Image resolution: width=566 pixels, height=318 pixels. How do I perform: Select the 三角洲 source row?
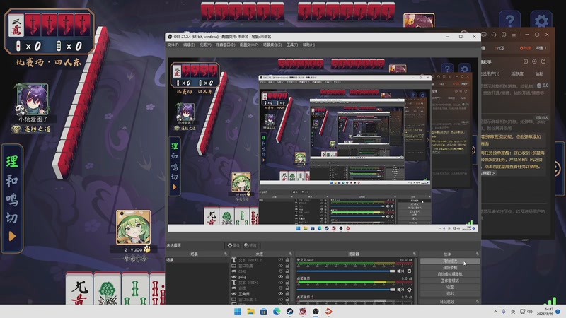pyautogui.click(x=261, y=294)
